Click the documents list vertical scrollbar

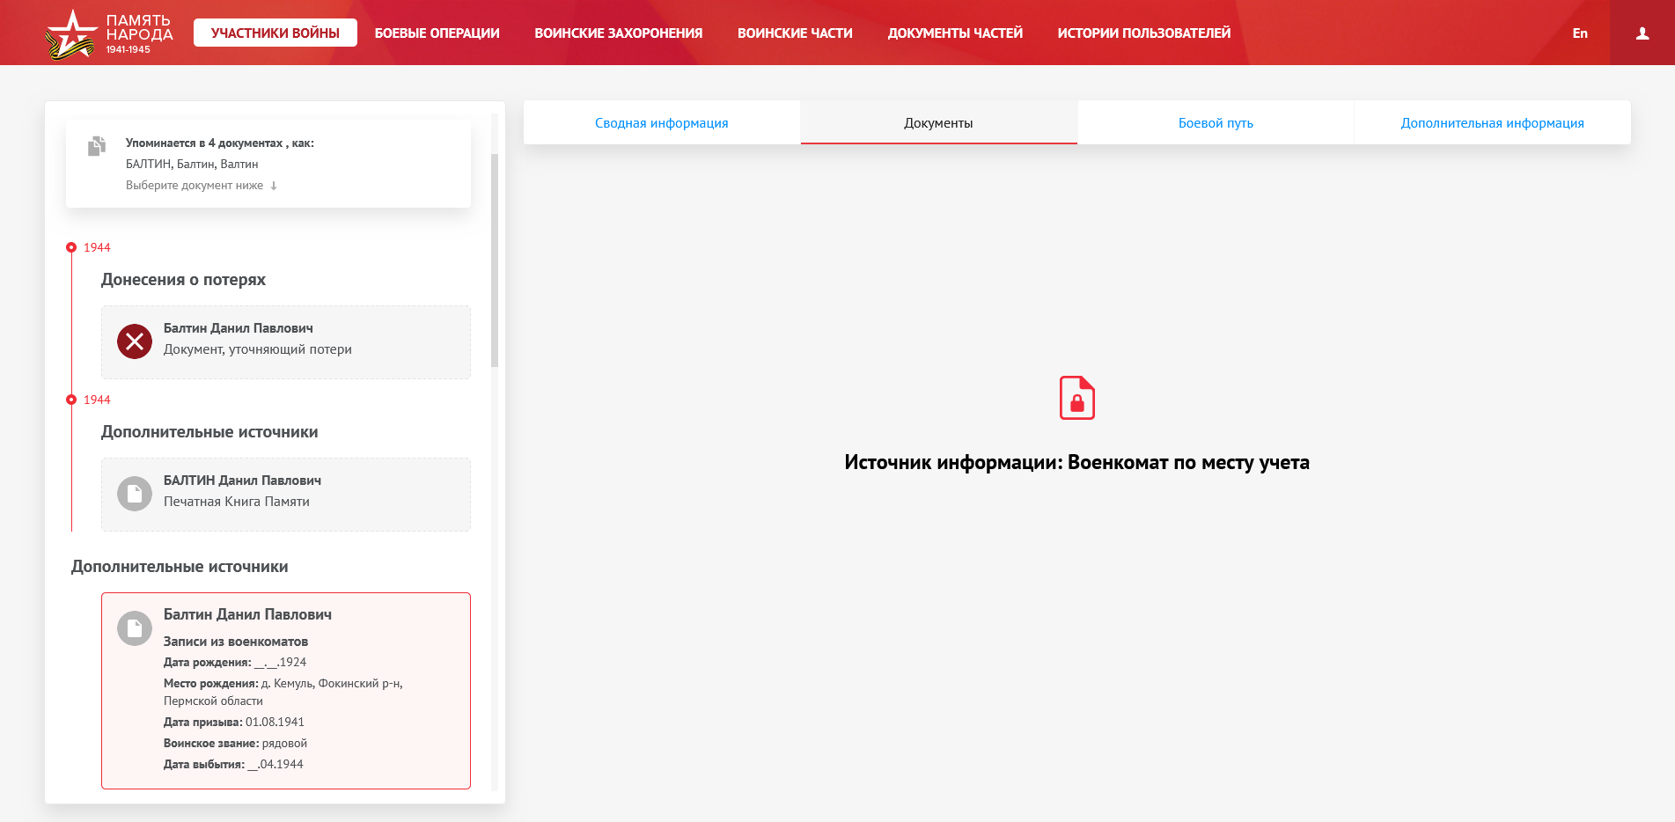[495, 260]
